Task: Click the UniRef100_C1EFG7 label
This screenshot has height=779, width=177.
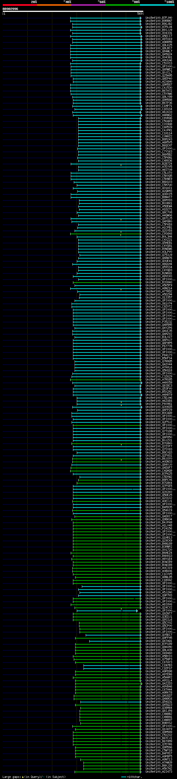Action: click(158, 668)
